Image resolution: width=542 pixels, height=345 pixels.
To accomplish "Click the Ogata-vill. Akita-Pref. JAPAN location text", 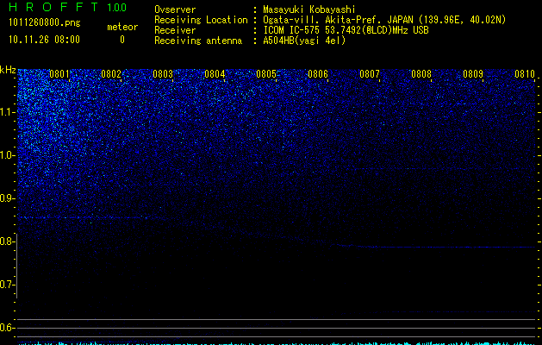I will (x=384, y=20).
